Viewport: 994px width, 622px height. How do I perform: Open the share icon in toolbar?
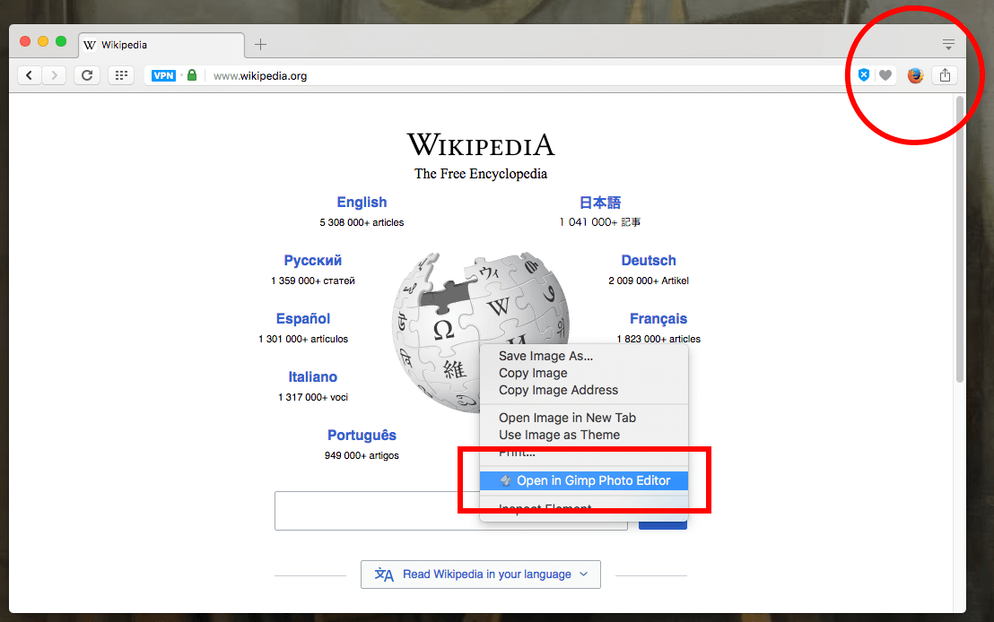tap(946, 75)
